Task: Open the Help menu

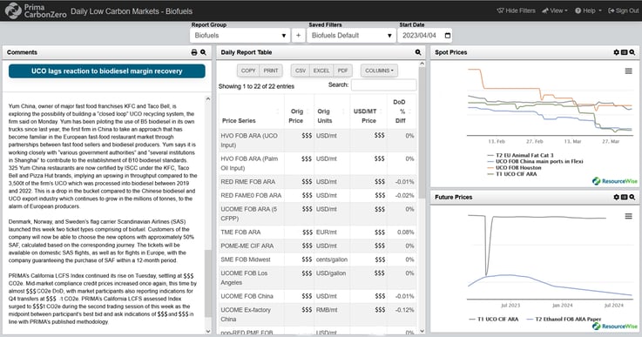Action: (588, 10)
